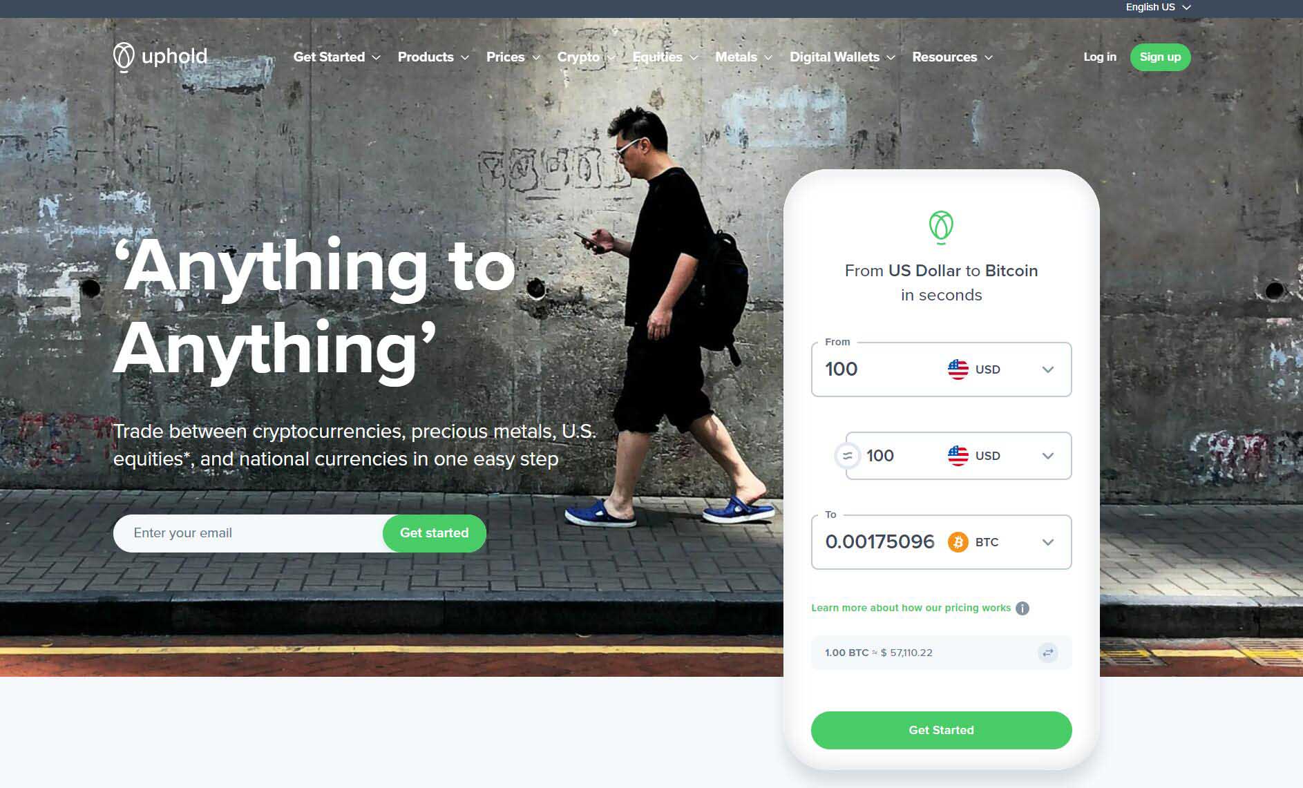Image resolution: width=1303 pixels, height=788 pixels.
Task: Open the Products menu
Action: (x=433, y=57)
